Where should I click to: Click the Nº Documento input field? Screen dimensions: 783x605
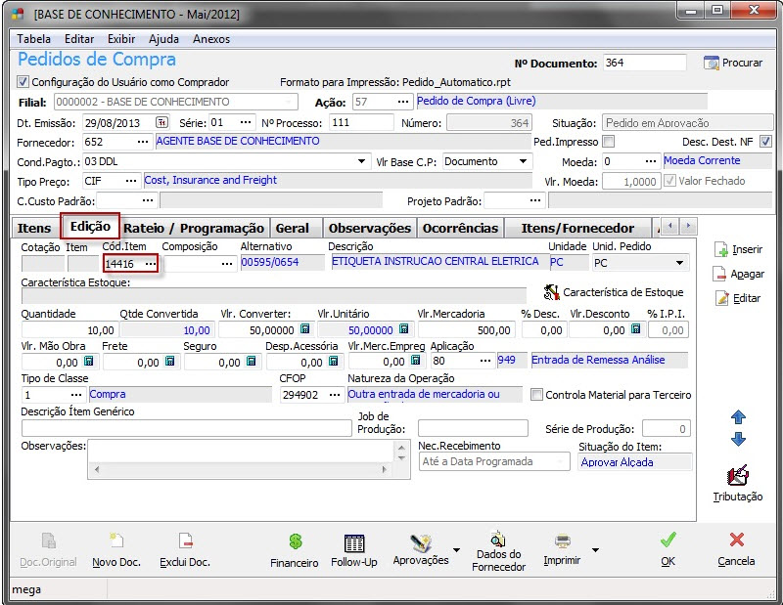pos(643,63)
